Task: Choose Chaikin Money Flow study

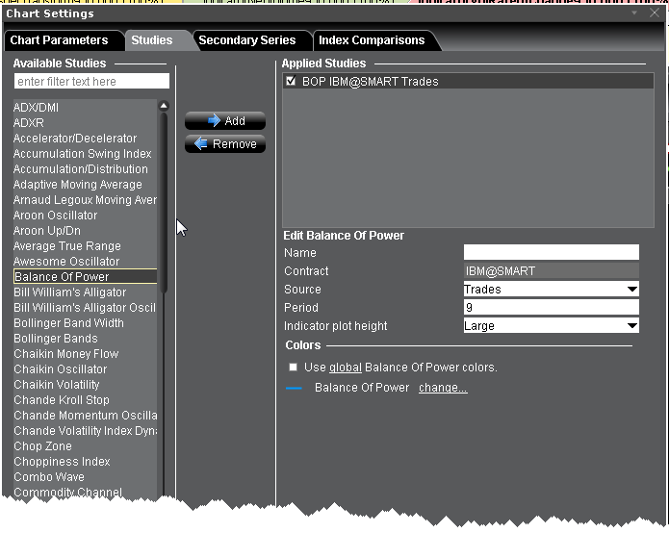Action: [x=66, y=354]
